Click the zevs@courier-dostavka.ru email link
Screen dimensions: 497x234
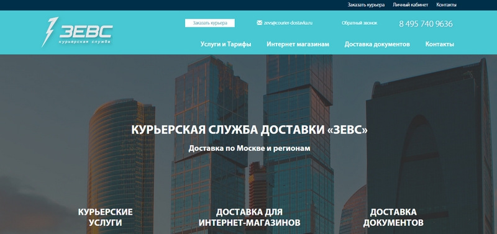[288, 23]
